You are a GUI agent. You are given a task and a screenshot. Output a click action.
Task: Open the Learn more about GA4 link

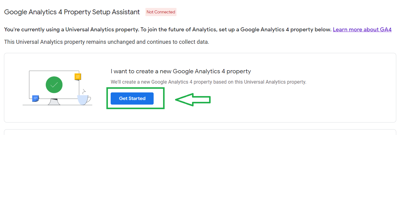[x=362, y=29]
